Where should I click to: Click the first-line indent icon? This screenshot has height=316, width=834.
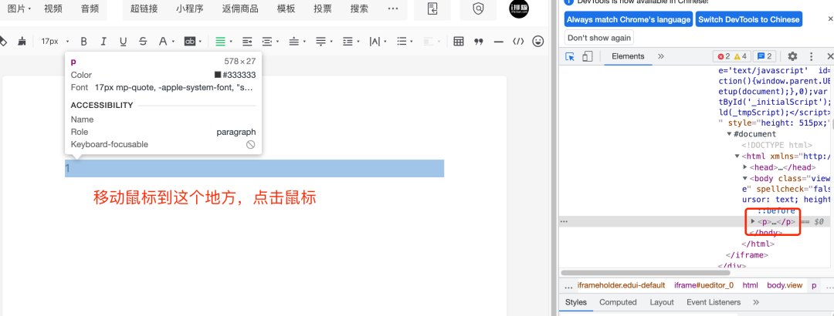coord(247,41)
